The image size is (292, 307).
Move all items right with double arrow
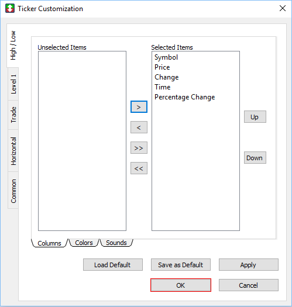tap(139, 147)
